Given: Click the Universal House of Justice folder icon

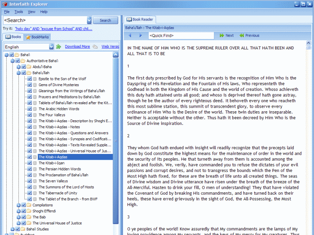Looking at the screenshot, I should (29, 223).
